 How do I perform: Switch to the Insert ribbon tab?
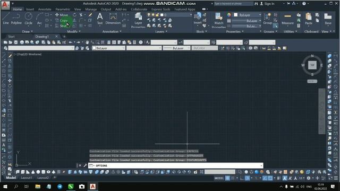(30, 10)
